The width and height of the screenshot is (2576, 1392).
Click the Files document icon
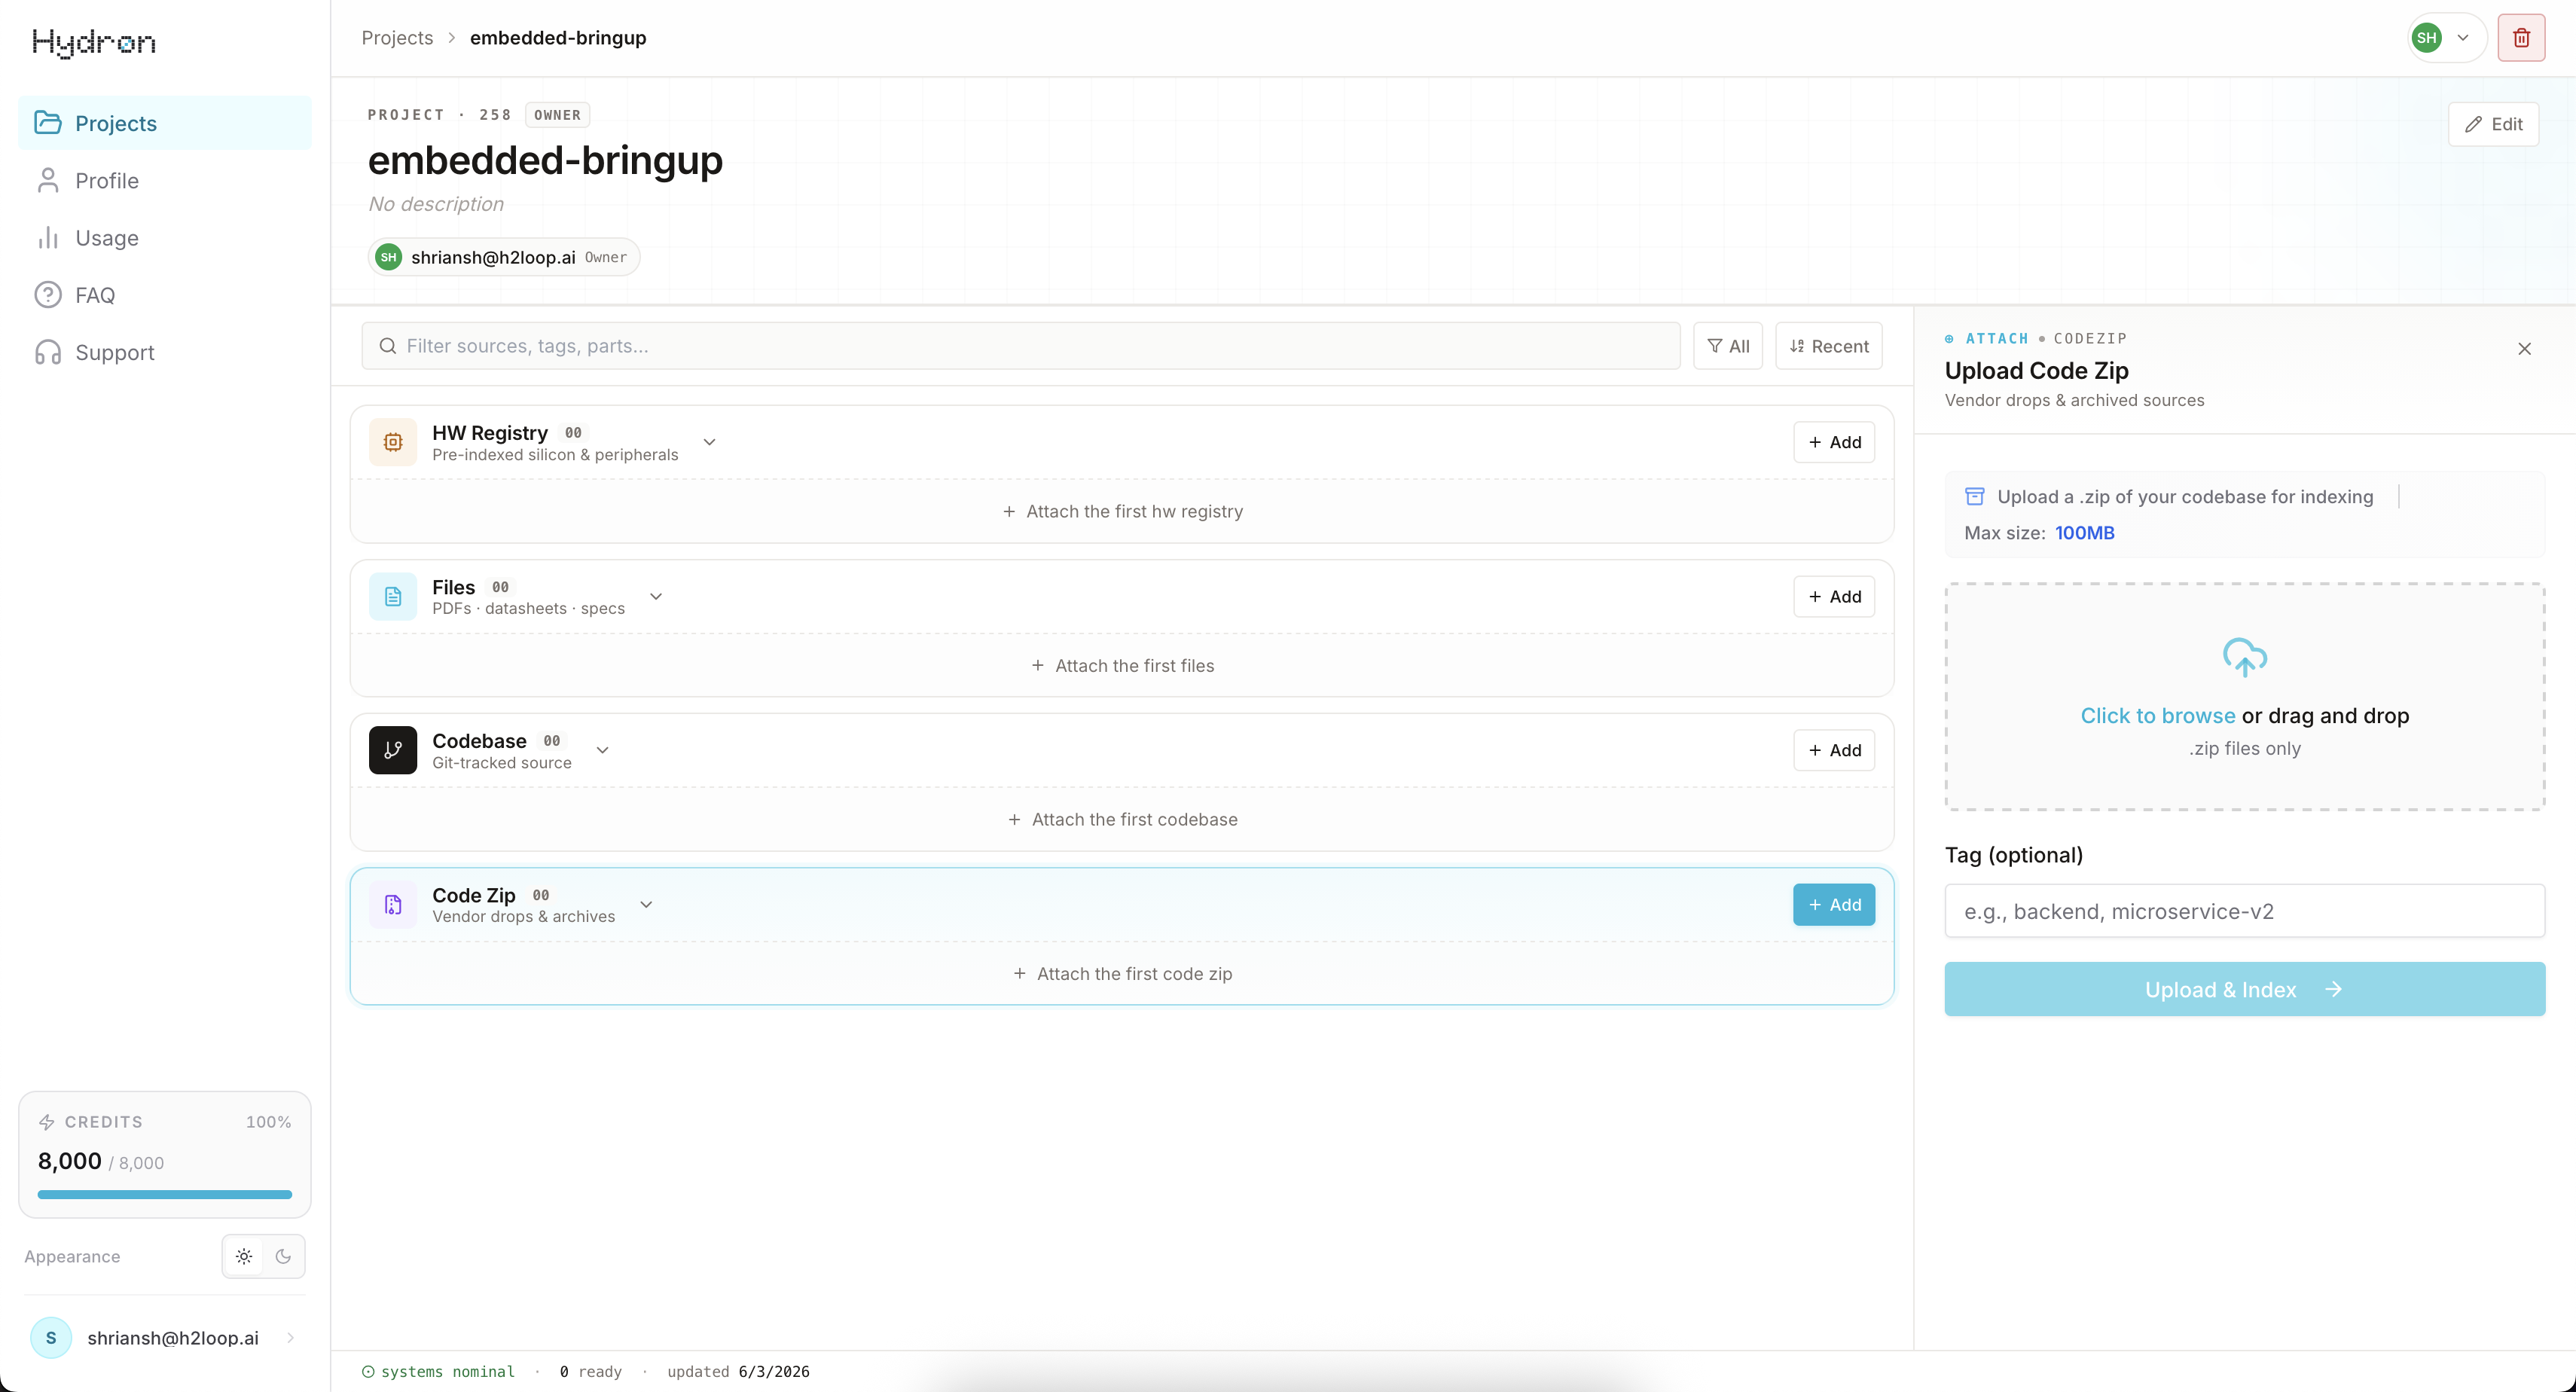pos(393,596)
